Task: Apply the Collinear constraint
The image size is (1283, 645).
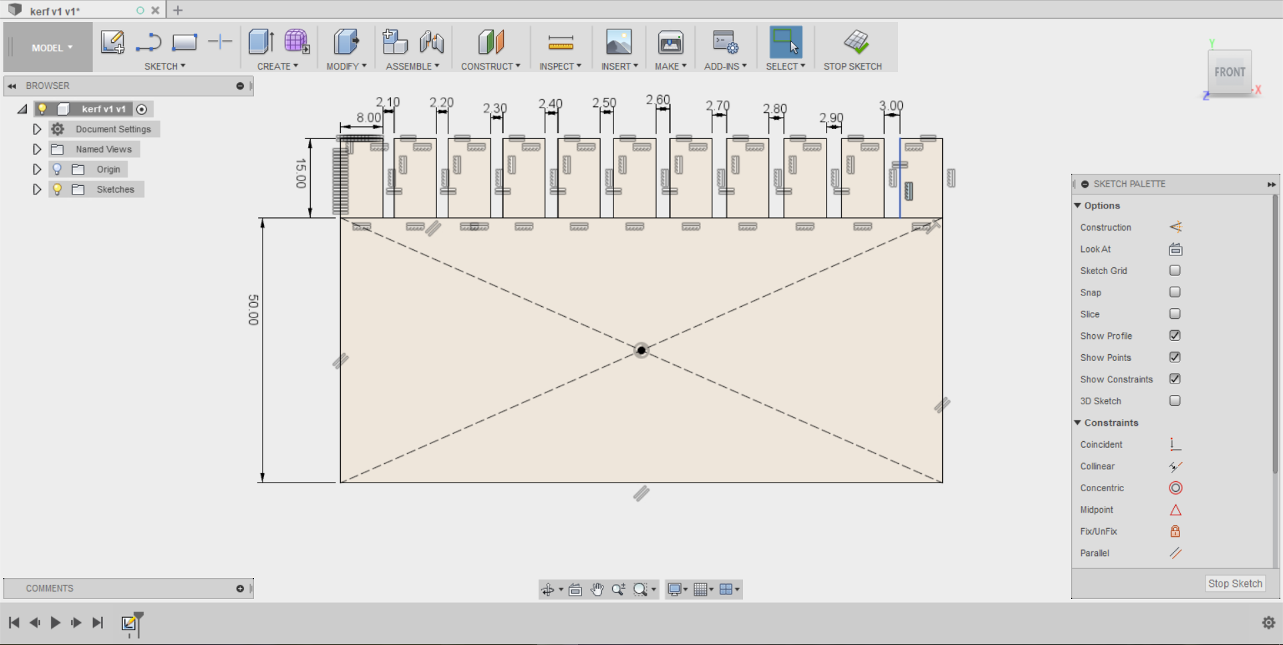Action: (x=1175, y=467)
